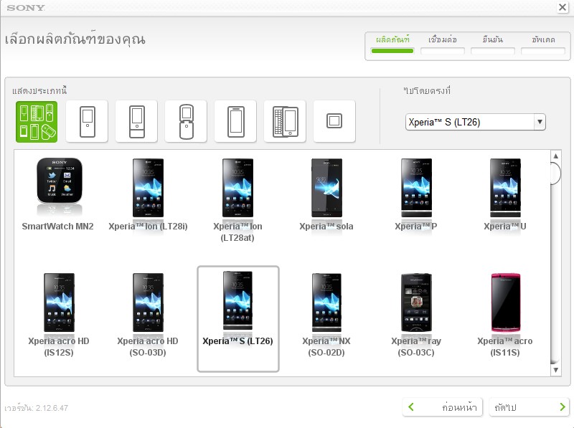Choose Xperia NX (SO-02D)
The height and width of the screenshot is (428, 574).
tap(326, 303)
